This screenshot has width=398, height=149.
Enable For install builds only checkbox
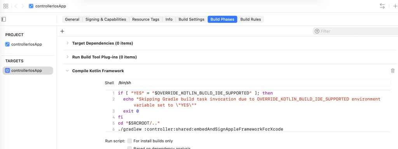pyautogui.click(x=129, y=141)
